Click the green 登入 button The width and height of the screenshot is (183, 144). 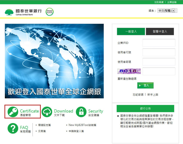point(145,85)
